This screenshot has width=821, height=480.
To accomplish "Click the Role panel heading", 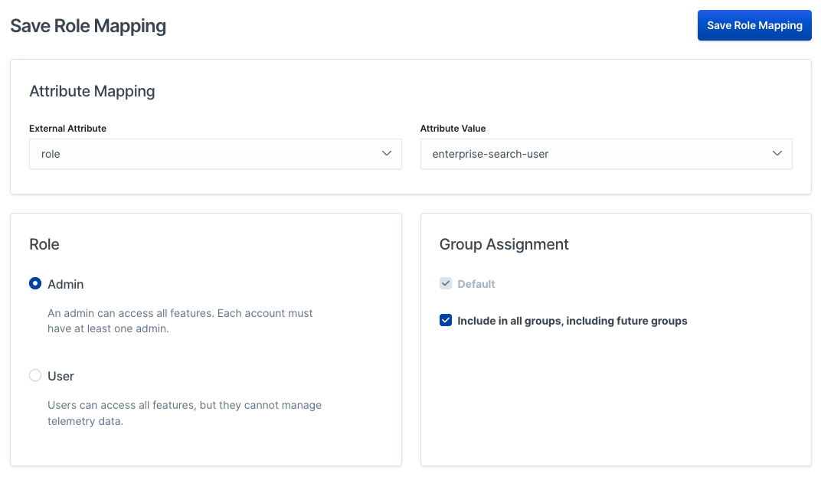I will coord(44,244).
